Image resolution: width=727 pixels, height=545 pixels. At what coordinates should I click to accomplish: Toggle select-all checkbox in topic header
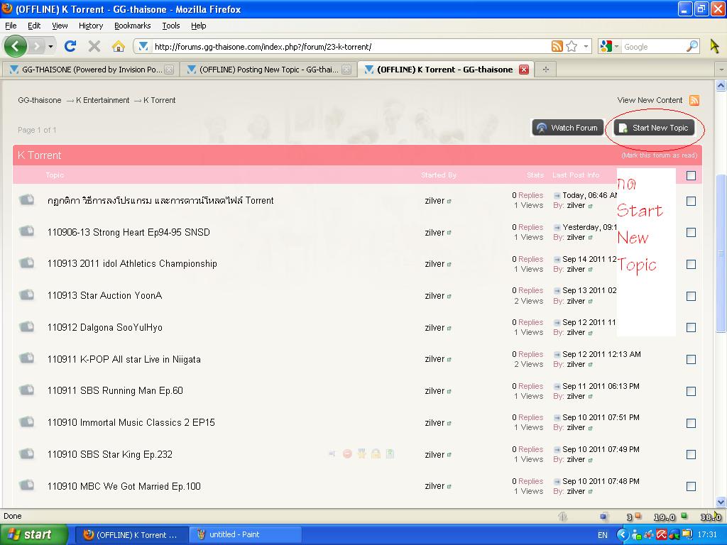coord(691,176)
